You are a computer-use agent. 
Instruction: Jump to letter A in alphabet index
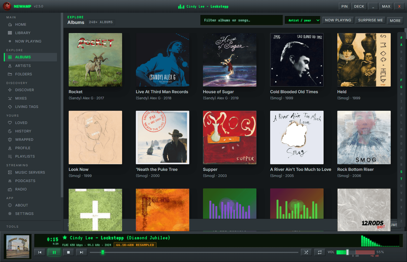[401, 45]
